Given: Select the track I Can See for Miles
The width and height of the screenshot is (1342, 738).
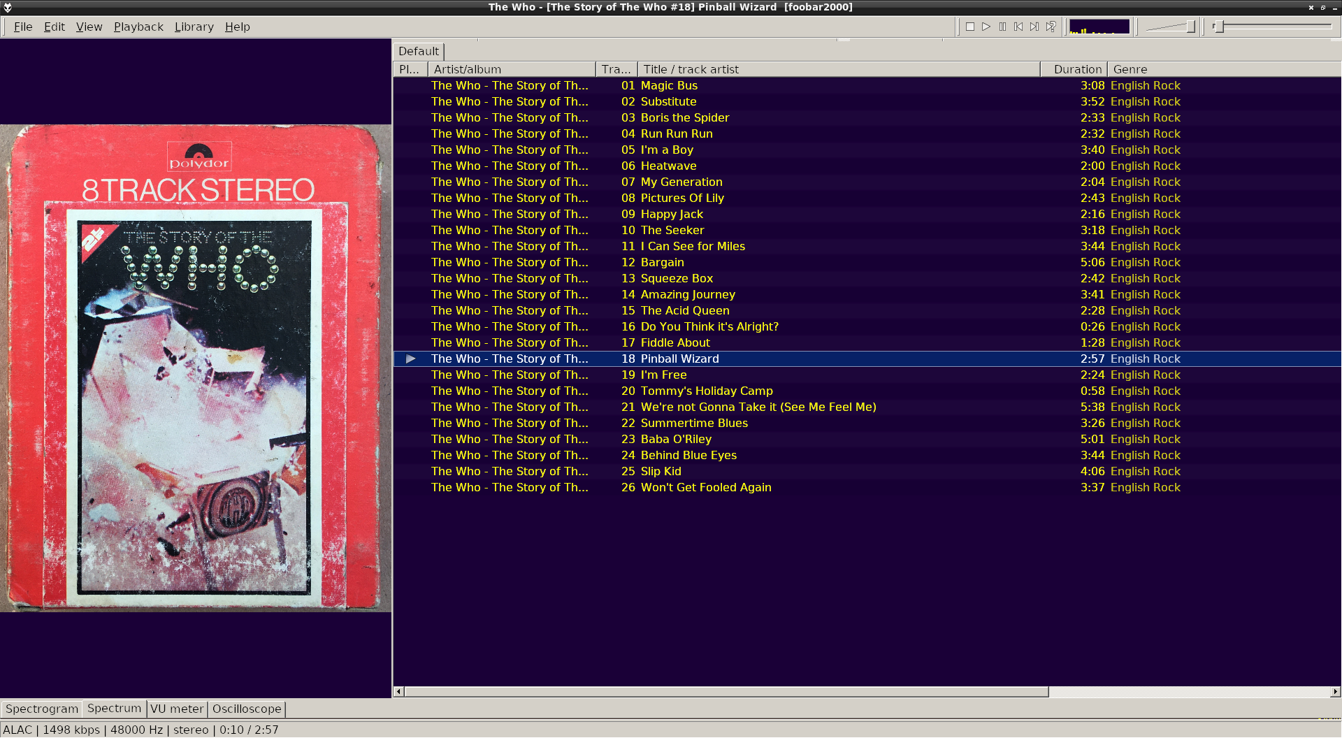Looking at the screenshot, I should tap(867, 246).
